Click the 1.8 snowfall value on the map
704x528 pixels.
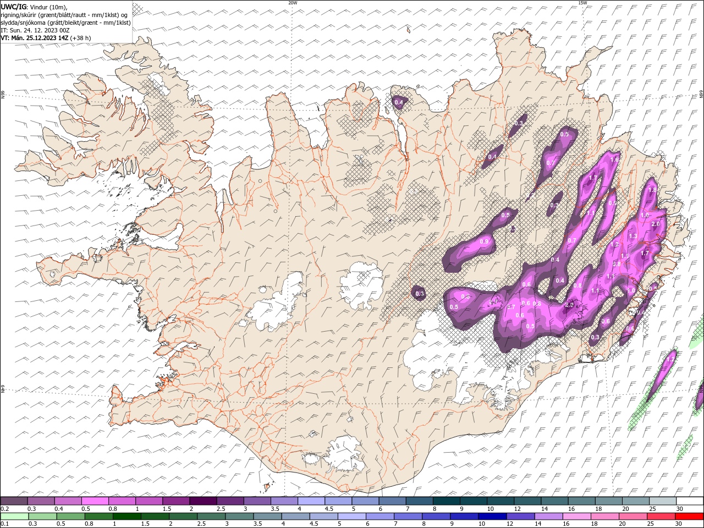point(652,190)
